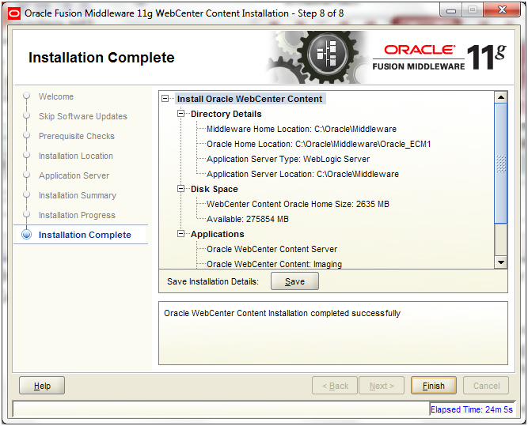The image size is (528, 426).
Task: Select Available: 275854 MB row
Action: [248, 219]
